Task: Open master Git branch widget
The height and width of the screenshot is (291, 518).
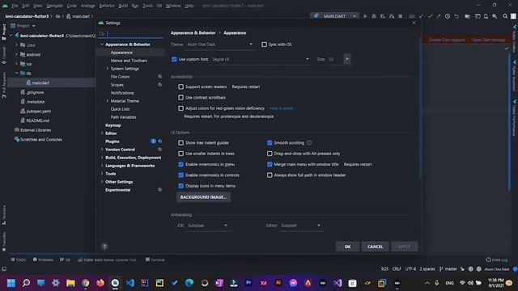Action: click(x=448, y=269)
